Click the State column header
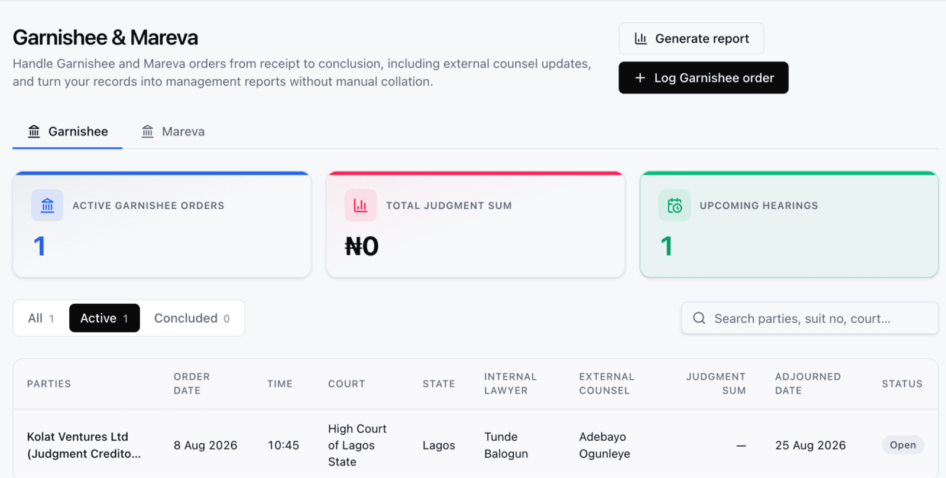This screenshot has height=478, width=946. click(439, 384)
